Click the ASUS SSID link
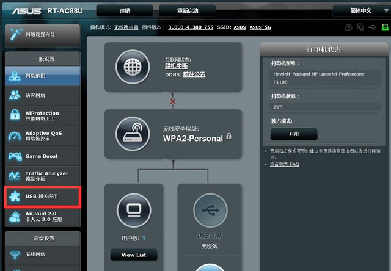The width and height of the screenshot is (391, 271). pos(239,27)
